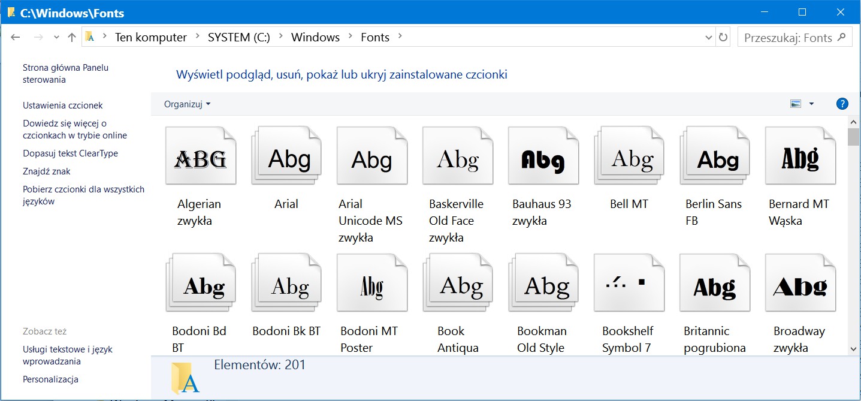The width and height of the screenshot is (861, 401).
Task: Go forward with the right arrow
Action: point(38,37)
